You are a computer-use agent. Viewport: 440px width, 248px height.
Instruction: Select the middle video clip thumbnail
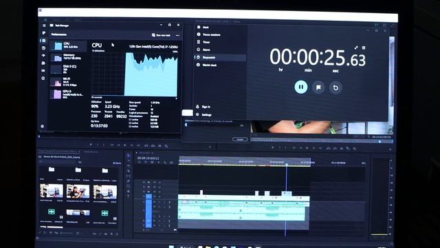(78, 192)
